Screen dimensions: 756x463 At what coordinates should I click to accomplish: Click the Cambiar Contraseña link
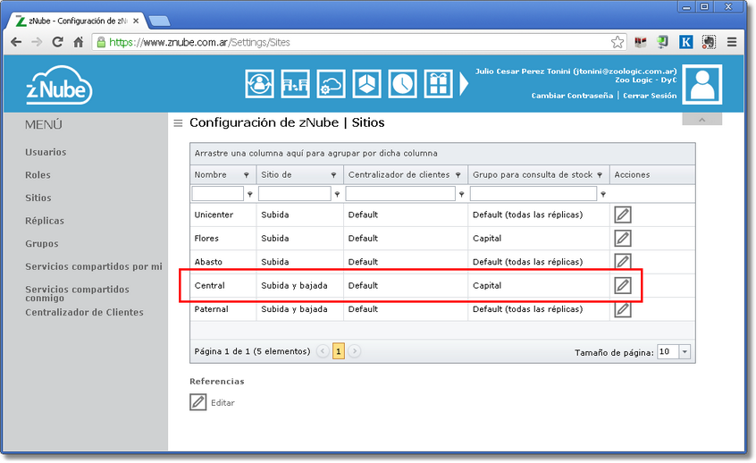click(572, 96)
